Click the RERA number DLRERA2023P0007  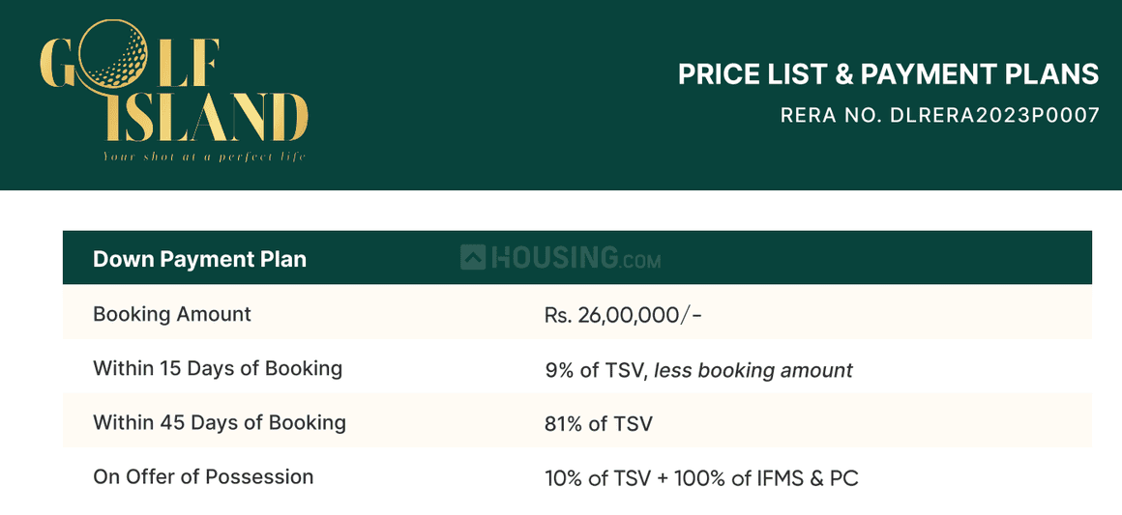tap(939, 115)
